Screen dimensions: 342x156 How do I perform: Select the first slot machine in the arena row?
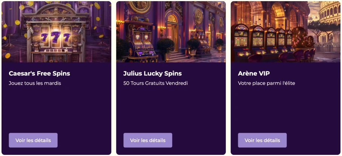click(241, 43)
